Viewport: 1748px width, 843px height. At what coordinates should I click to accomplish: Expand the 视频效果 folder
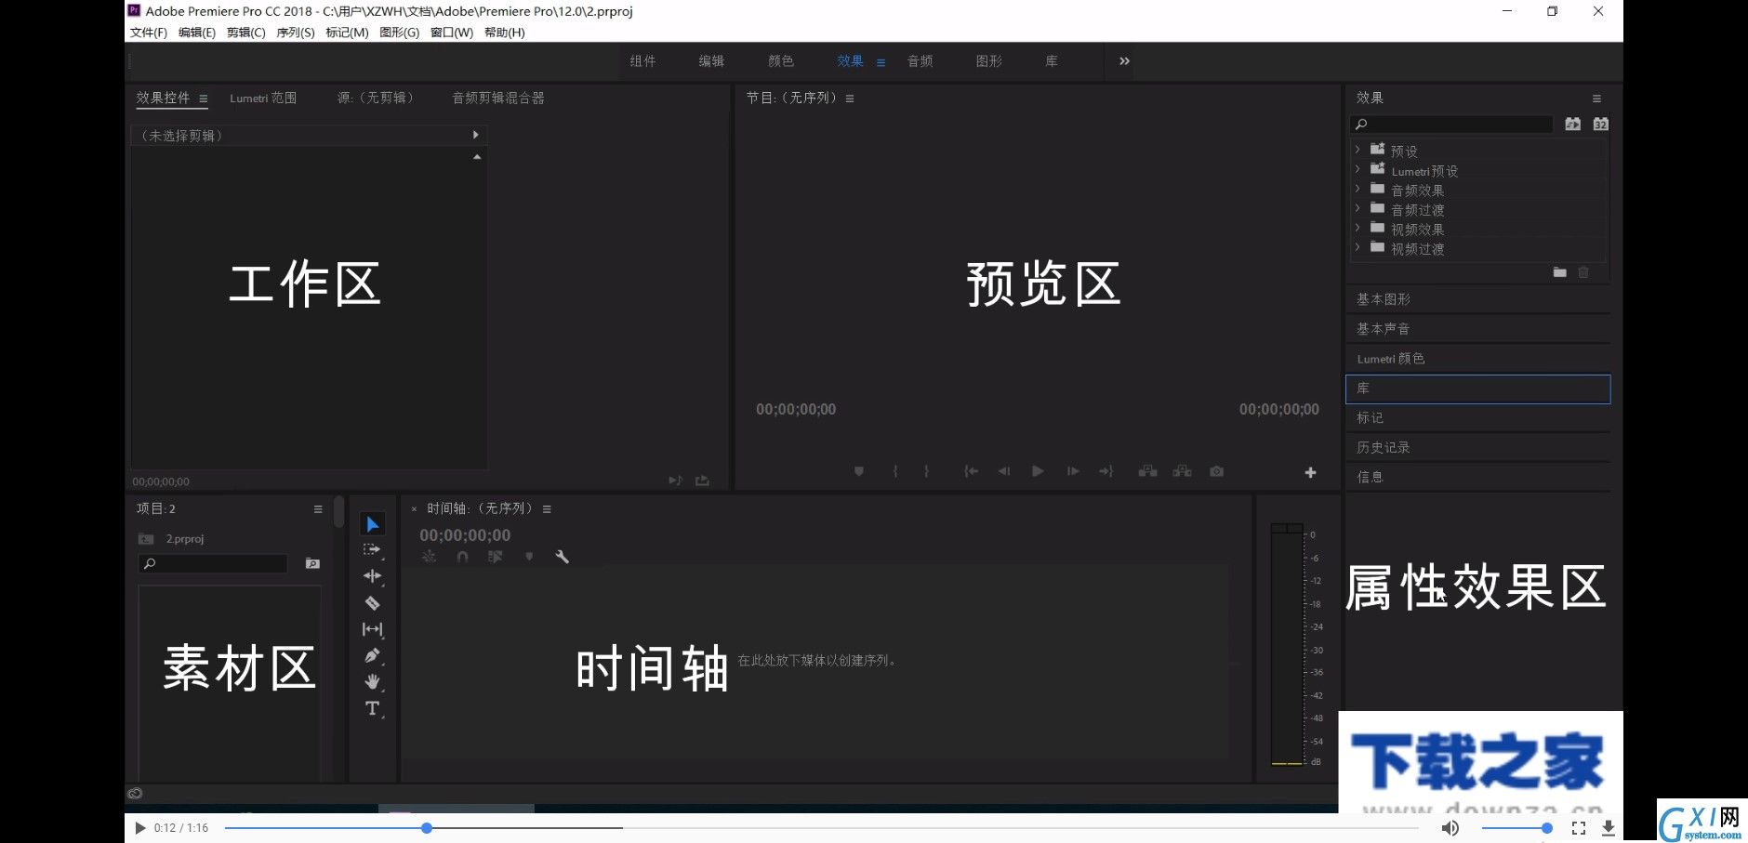tap(1357, 228)
